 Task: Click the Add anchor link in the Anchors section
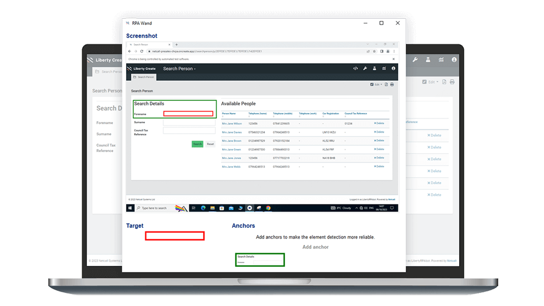[x=315, y=247]
